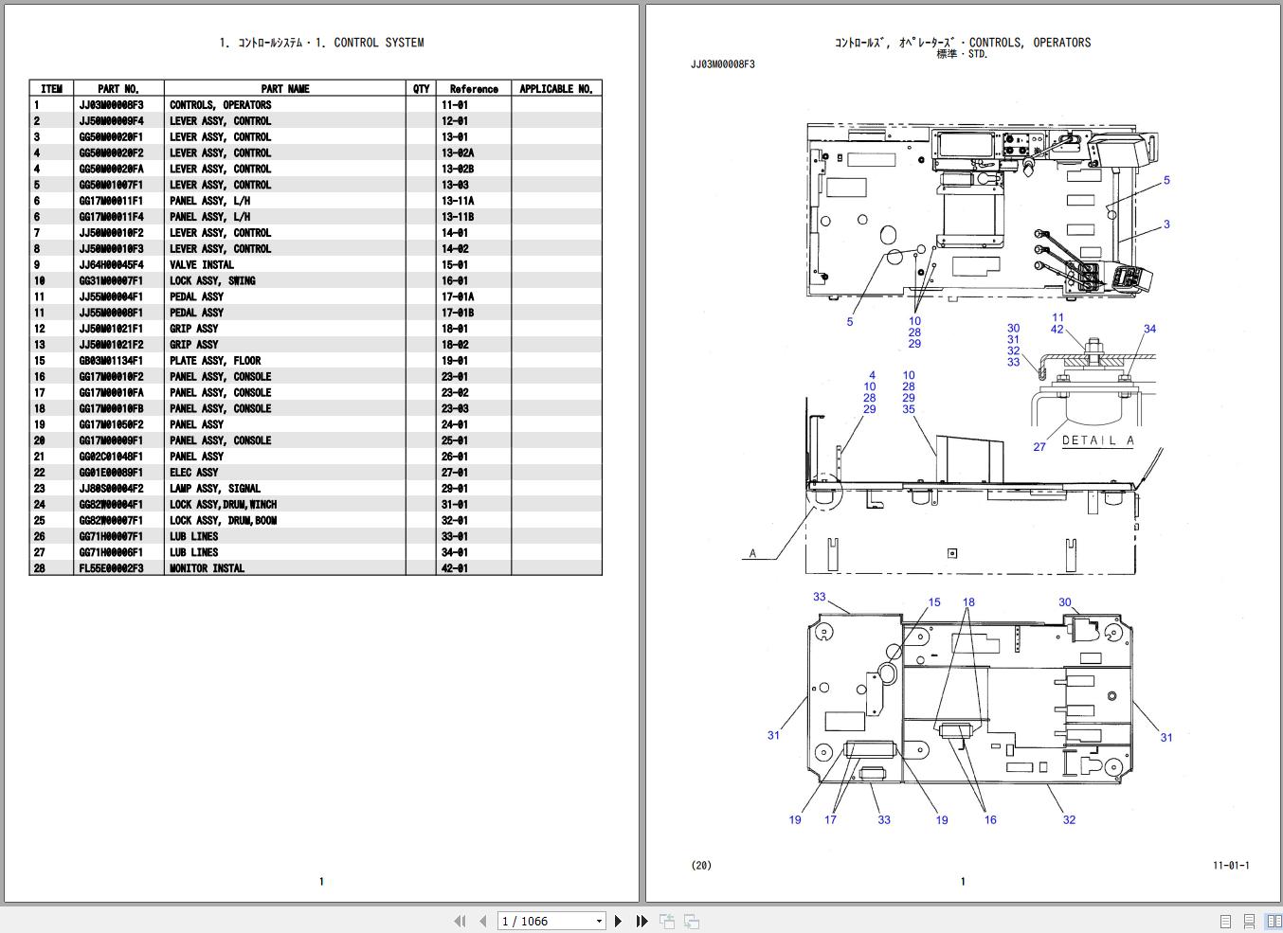This screenshot has height=933, width=1283.
Task: Click the drawing number JJ03M00008F3 above diagram
Action: 723,64
